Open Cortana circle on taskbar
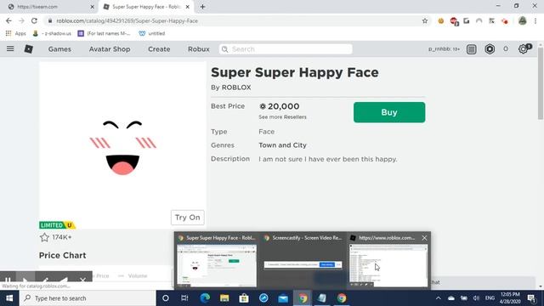Screen dimensions: 544x306 pos(166,298)
